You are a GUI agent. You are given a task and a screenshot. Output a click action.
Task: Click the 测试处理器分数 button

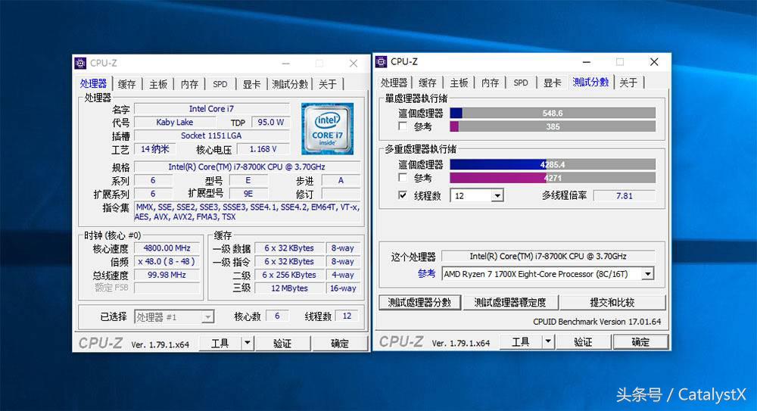point(419,302)
